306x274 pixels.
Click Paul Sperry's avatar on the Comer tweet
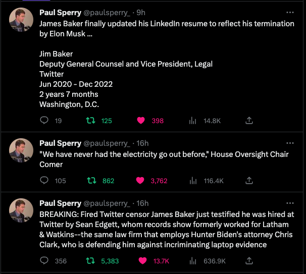tap(22, 149)
